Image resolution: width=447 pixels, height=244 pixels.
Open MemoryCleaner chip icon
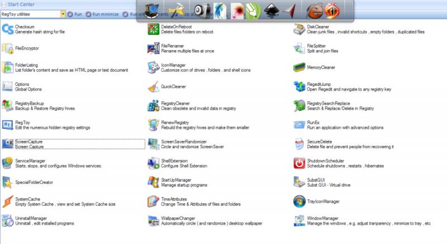click(299, 67)
